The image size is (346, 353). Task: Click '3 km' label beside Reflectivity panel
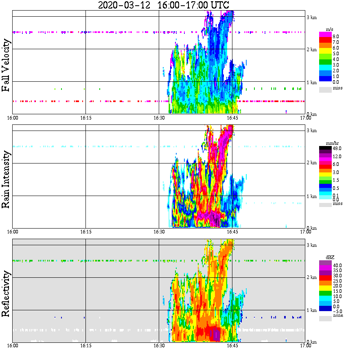pos(311,245)
